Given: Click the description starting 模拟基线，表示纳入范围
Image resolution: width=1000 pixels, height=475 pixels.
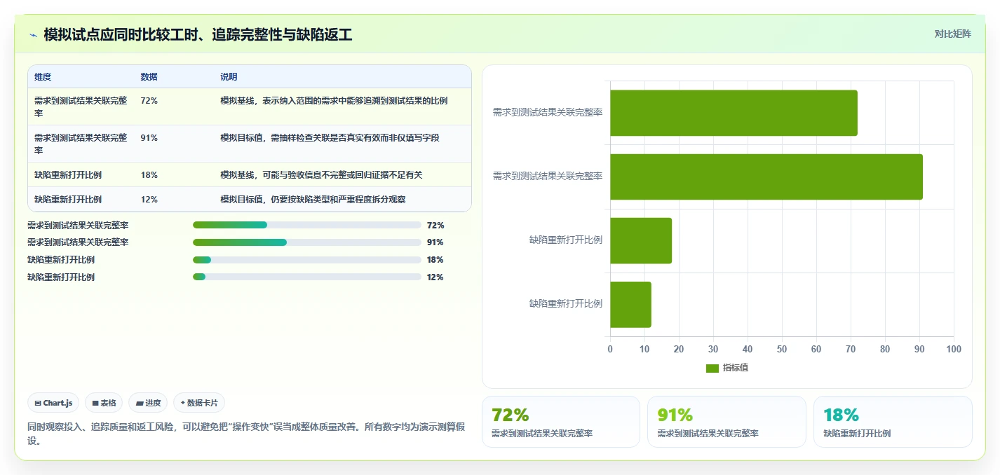Looking at the screenshot, I should click(x=334, y=101).
